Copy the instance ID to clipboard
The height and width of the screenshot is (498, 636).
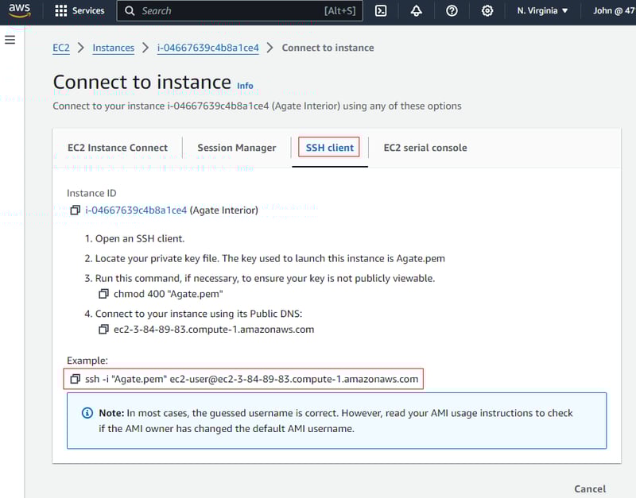76,210
